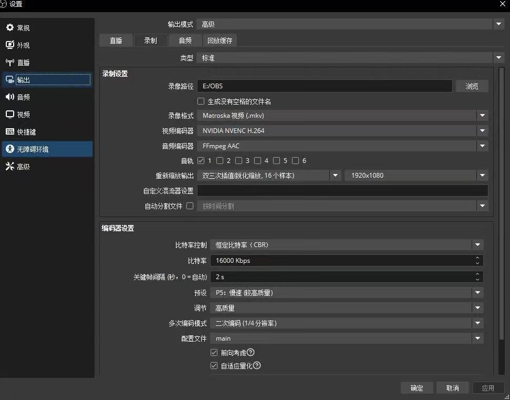Click the General gear icon in sidebar
The height and width of the screenshot is (400, 510).
(x=10, y=27)
